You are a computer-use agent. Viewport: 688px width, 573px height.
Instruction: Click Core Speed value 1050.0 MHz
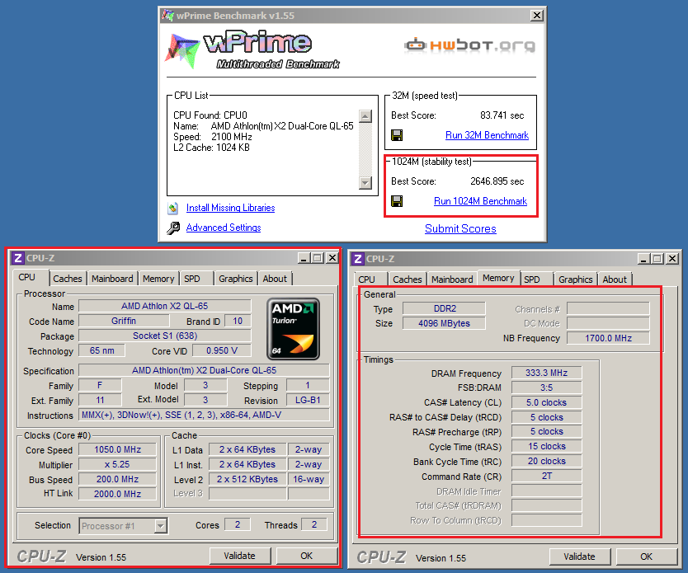(x=118, y=450)
